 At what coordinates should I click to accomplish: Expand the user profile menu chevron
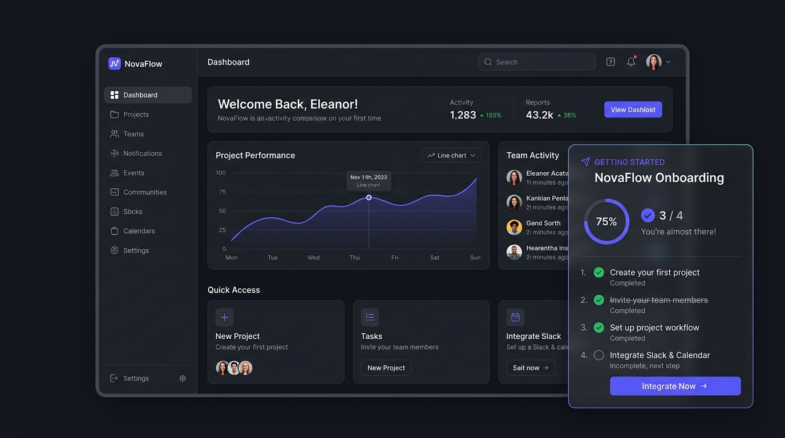(668, 62)
